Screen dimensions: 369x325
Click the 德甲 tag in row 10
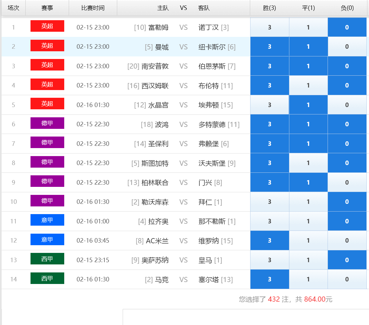(x=47, y=201)
